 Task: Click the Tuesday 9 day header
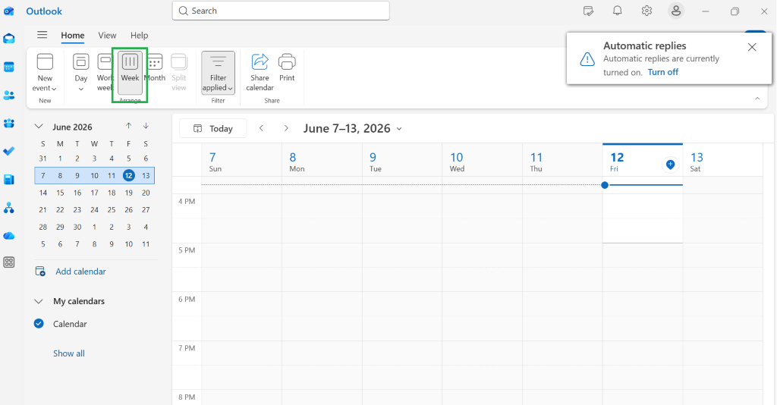402,162
